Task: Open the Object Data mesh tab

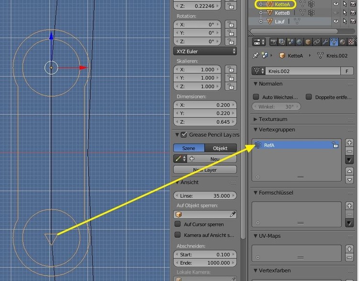Action: point(334,42)
